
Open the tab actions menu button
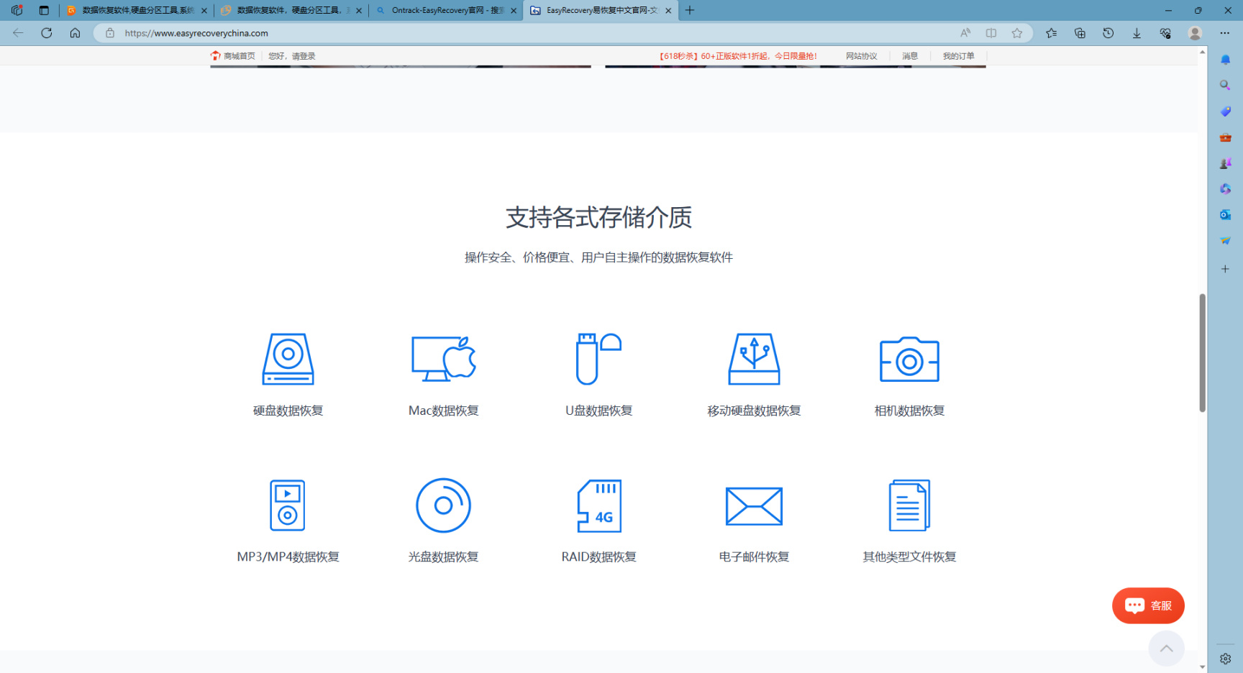[44, 10]
